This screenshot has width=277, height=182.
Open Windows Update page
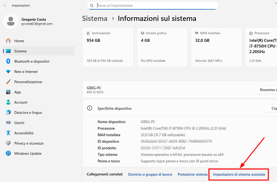[x=39, y=153]
